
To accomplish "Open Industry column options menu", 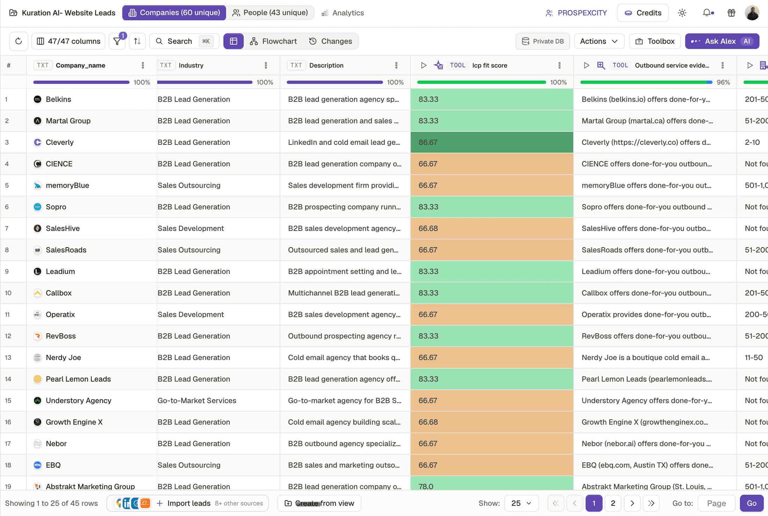I will click(266, 65).
